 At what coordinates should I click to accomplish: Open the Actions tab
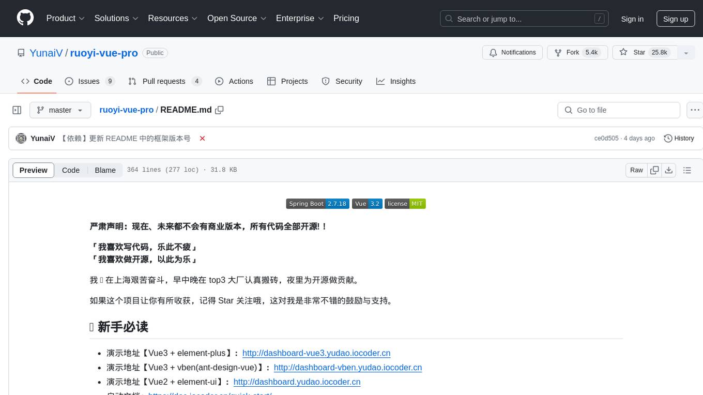[234, 81]
